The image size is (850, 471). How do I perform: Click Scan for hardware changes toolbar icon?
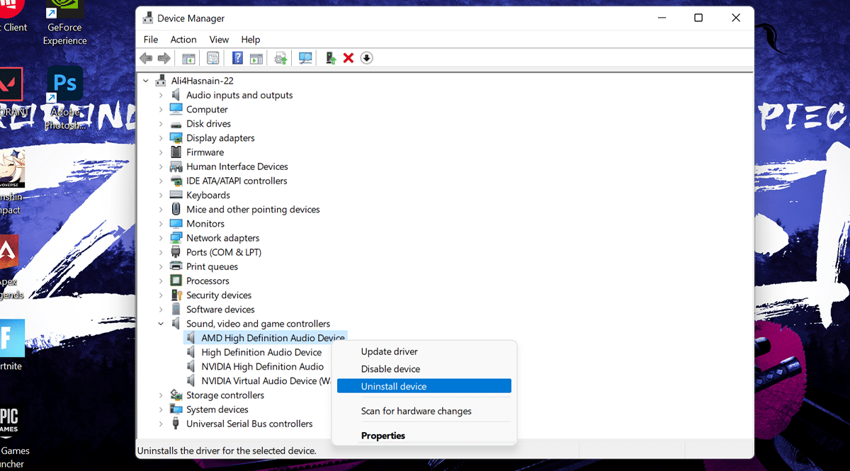(305, 58)
